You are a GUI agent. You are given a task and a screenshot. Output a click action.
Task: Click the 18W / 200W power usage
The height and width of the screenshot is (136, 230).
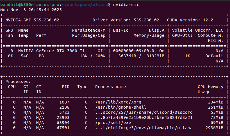pyautogui.click(x=93, y=56)
